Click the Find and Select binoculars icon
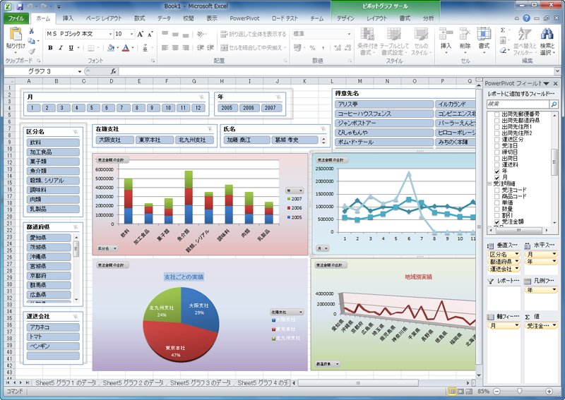 [547, 34]
